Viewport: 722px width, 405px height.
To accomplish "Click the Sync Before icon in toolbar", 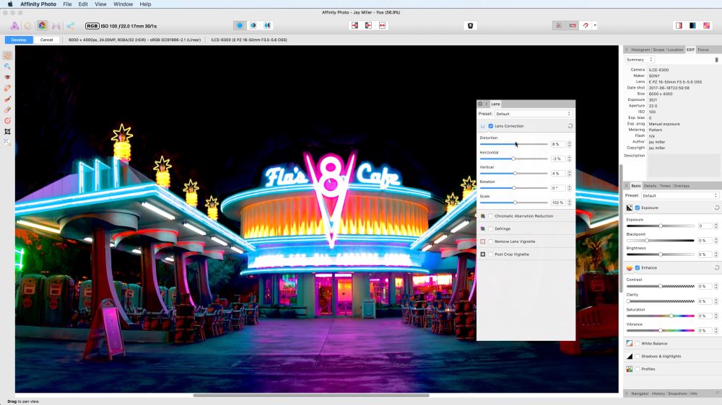I will [355, 26].
